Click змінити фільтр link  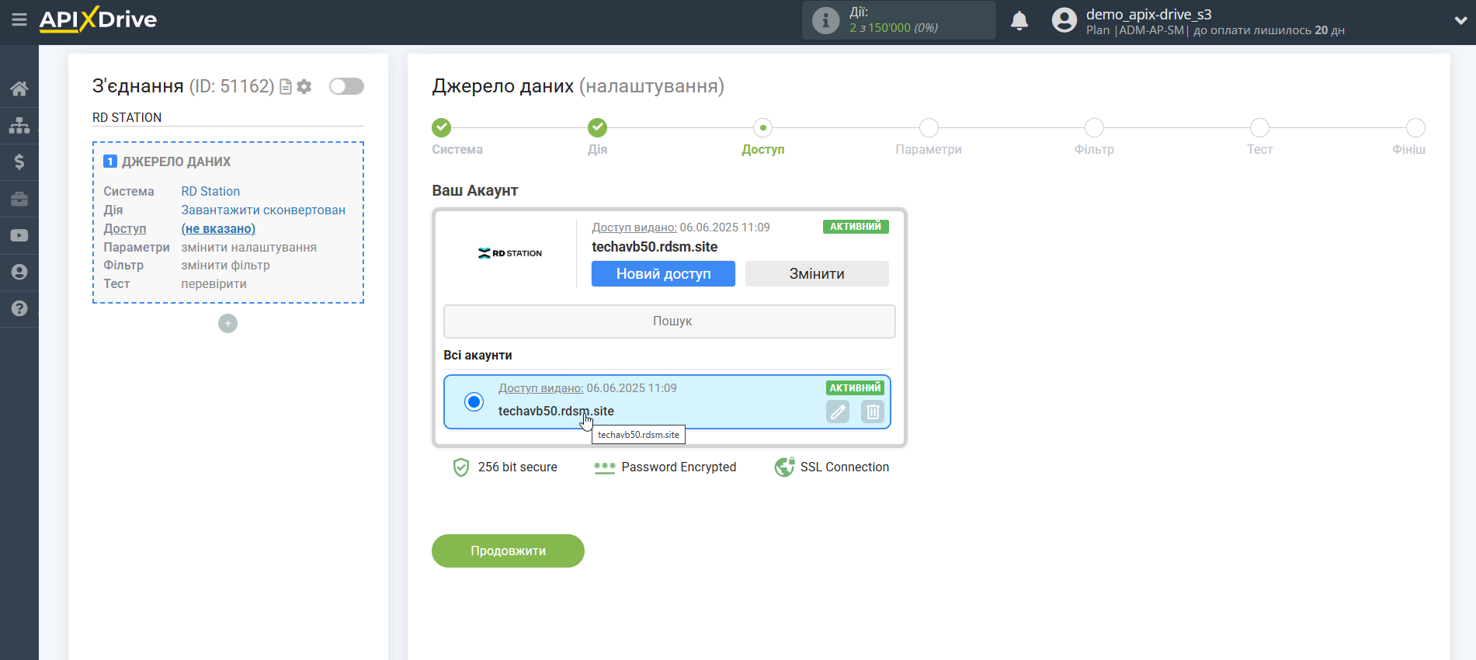(225, 265)
